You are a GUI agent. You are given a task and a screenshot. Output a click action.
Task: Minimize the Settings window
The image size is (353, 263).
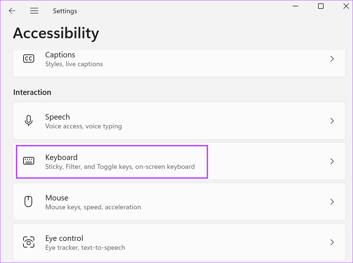point(295,6)
